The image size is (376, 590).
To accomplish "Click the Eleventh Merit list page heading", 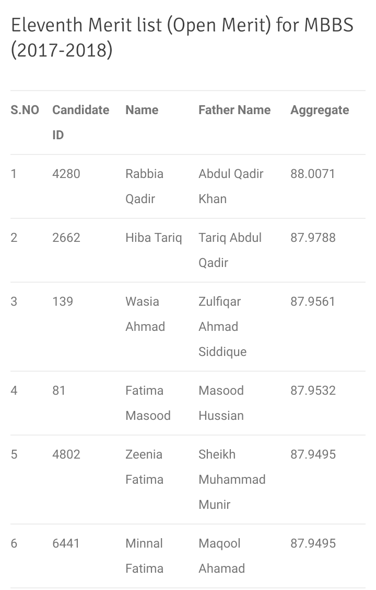I will [x=182, y=38].
